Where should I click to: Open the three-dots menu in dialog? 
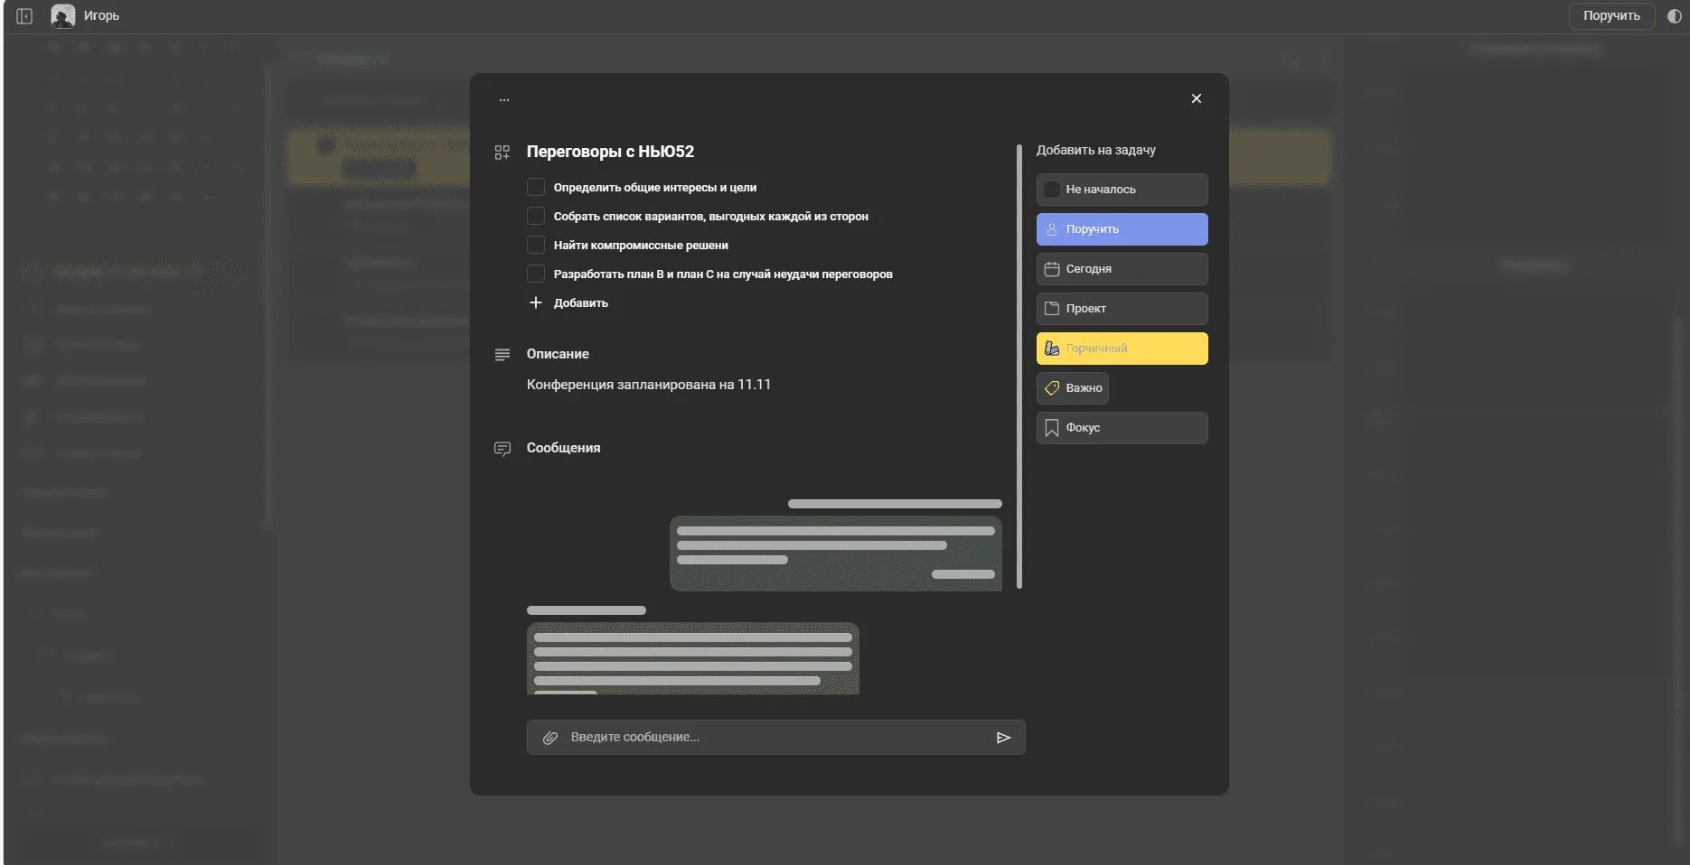point(504,99)
